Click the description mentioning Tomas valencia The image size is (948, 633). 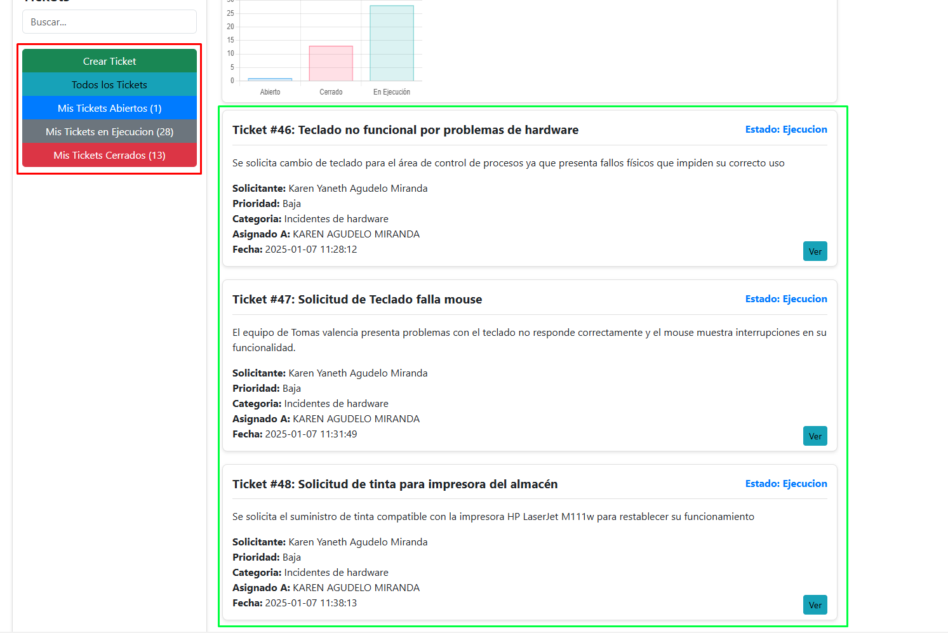click(530, 340)
